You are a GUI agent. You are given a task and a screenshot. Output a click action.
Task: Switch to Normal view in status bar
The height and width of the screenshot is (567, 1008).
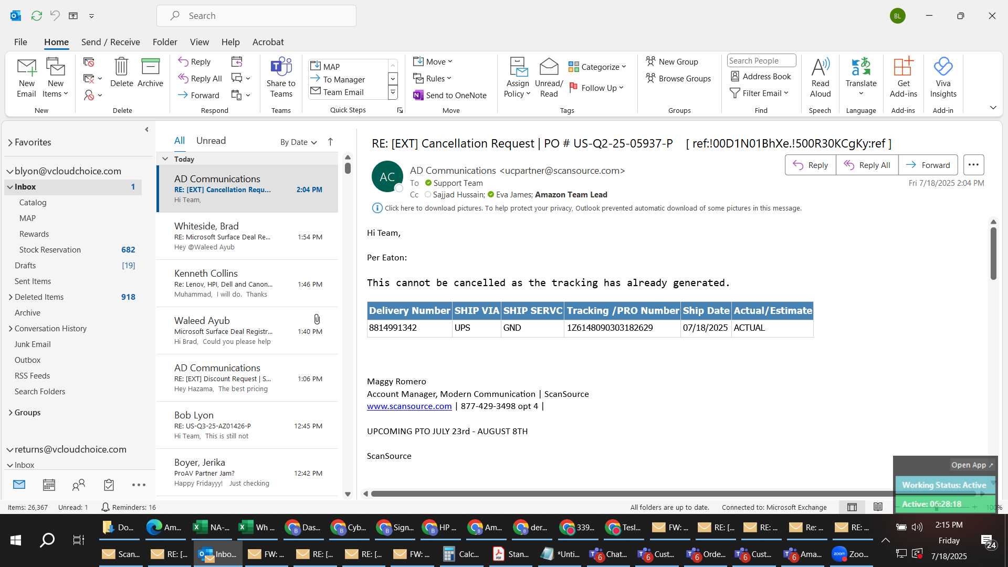[x=852, y=507]
